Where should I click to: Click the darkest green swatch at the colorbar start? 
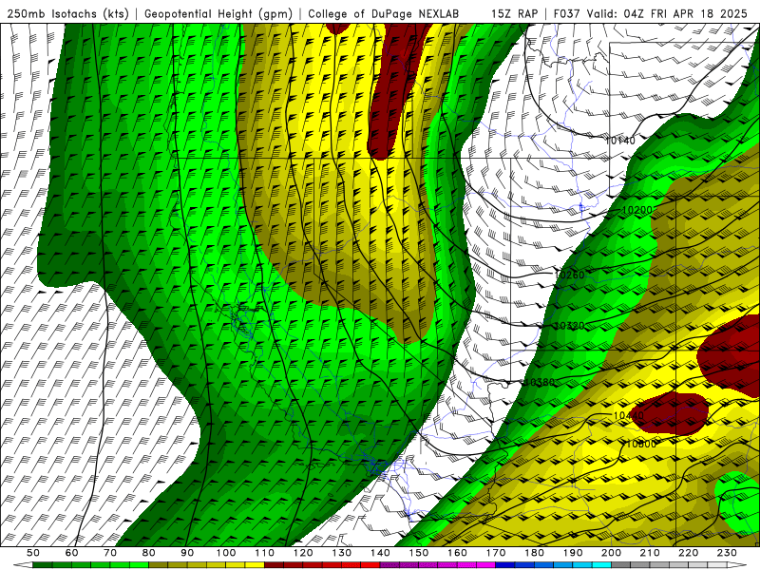click(43, 565)
